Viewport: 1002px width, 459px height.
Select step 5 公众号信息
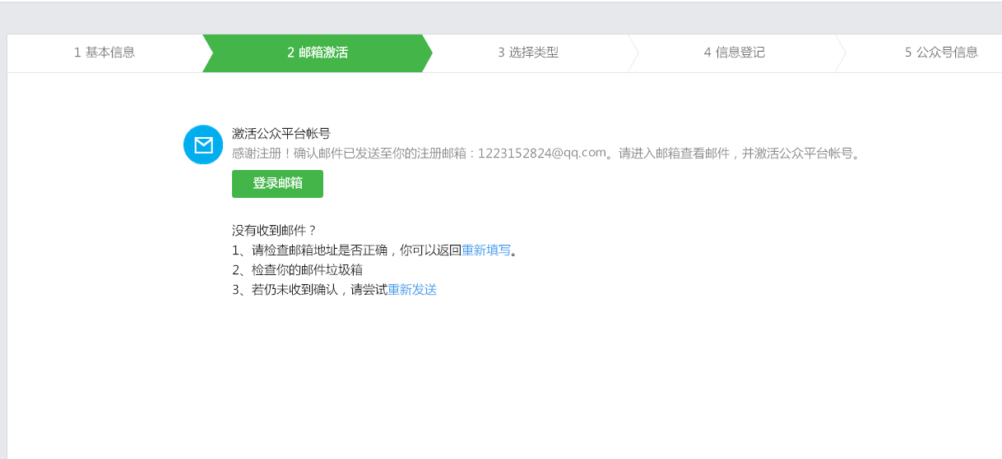[x=941, y=53]
